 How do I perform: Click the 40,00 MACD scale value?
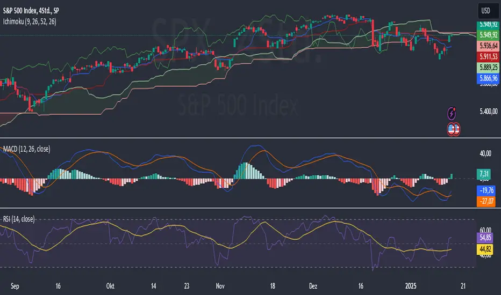(x=485, y=153)
